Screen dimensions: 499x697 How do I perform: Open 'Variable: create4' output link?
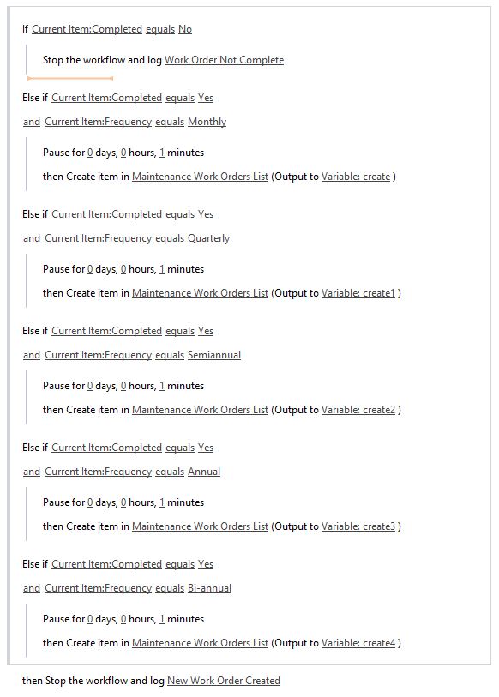click(358, 642)
